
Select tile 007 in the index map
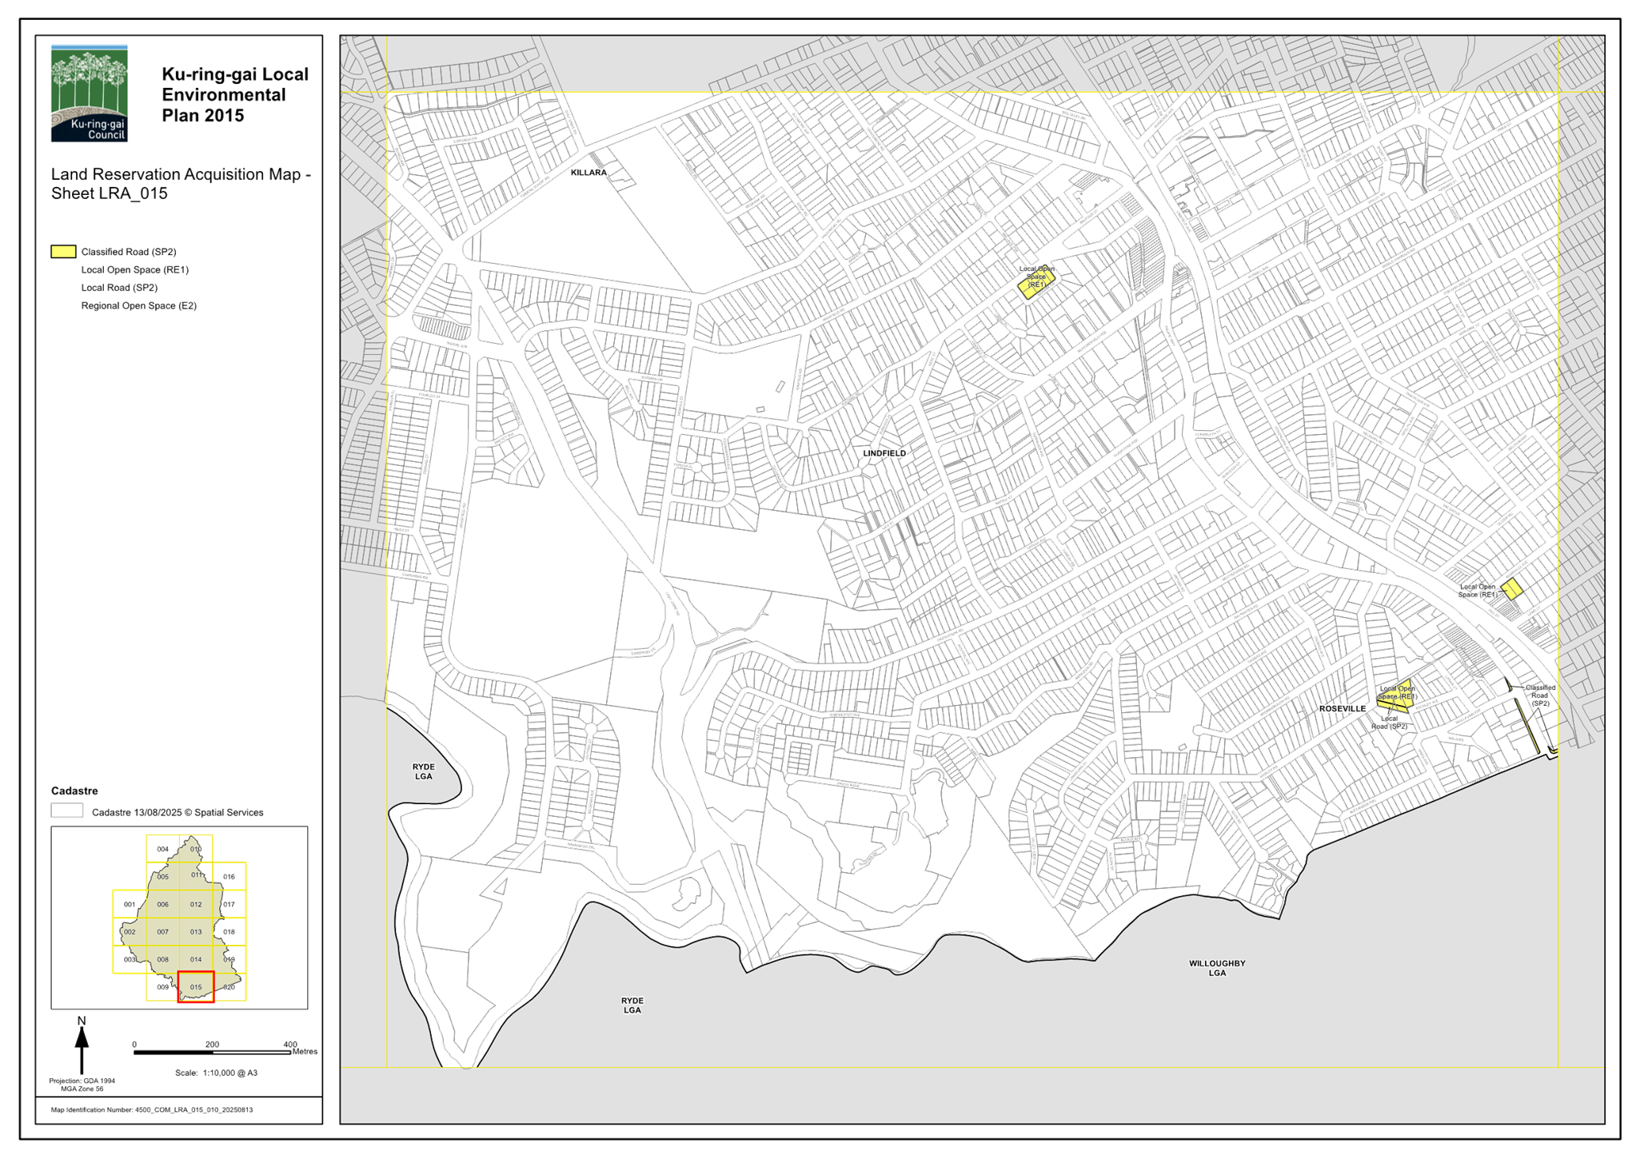click(163, 932)
